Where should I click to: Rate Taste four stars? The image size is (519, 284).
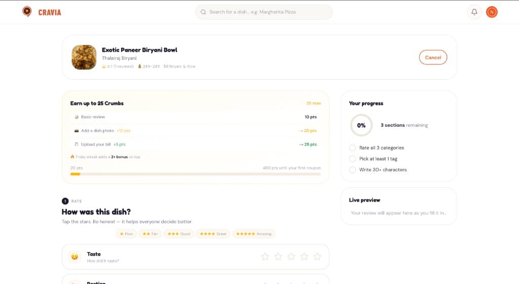304,257
